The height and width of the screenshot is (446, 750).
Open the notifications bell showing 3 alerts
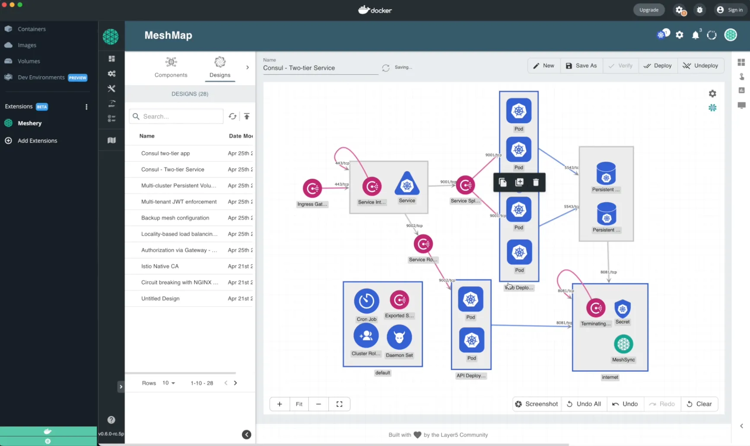696,35
